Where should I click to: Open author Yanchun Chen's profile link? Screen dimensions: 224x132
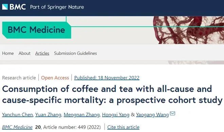[17, 115]
